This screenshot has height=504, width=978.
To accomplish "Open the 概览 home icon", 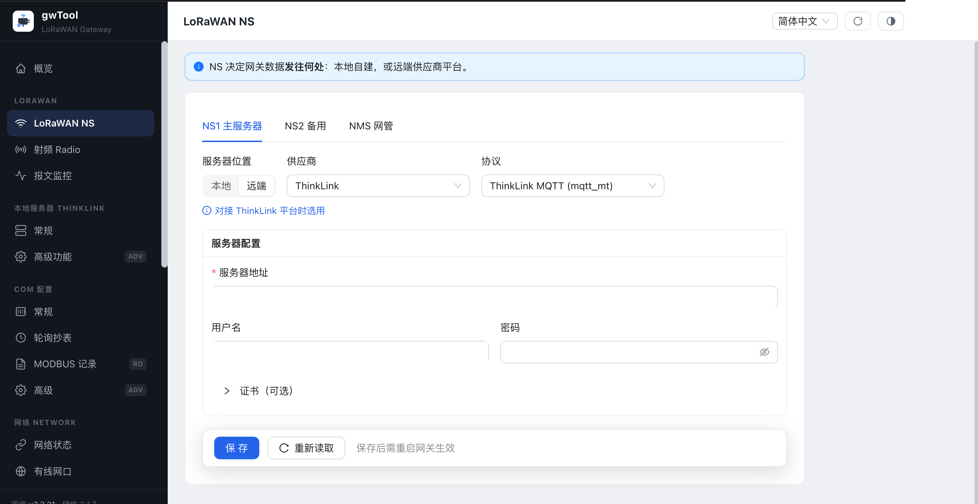I will coord(21,68).
